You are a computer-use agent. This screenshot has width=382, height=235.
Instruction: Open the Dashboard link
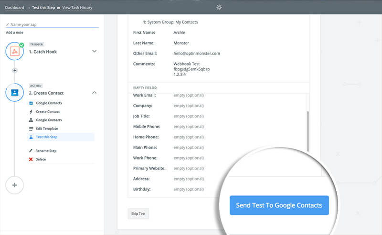[15, 8]
